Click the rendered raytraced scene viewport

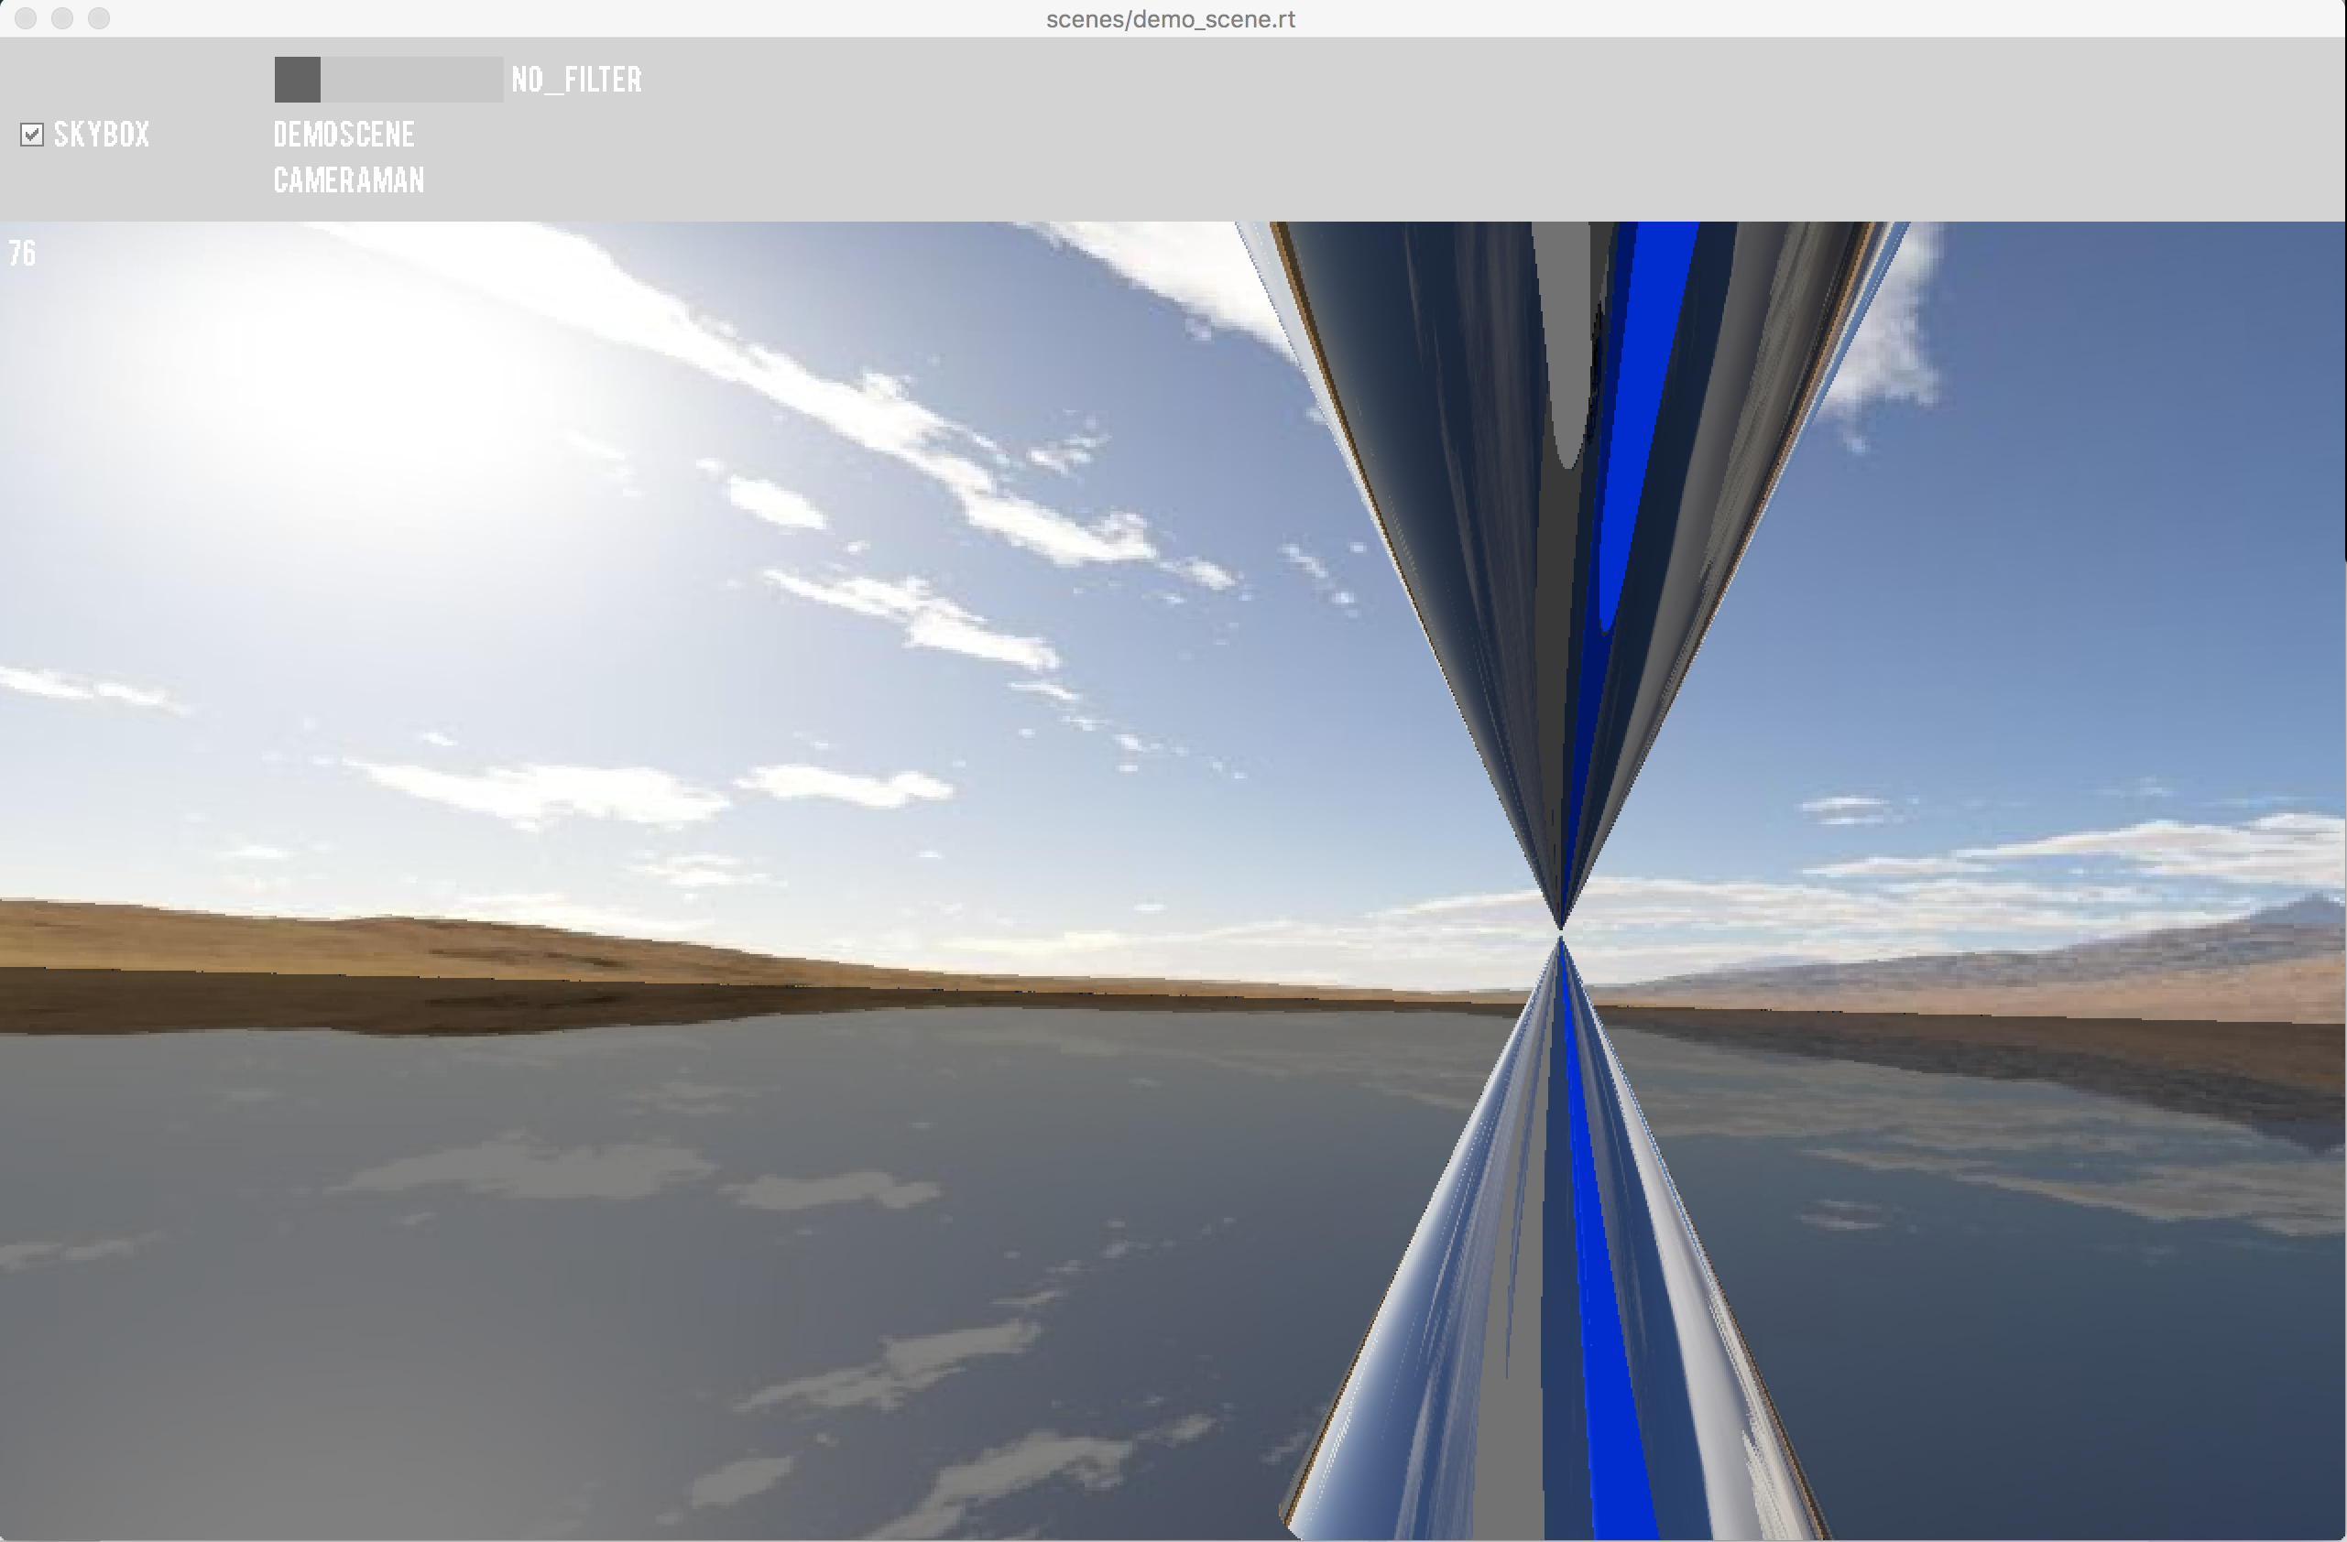pos(1173,881)
